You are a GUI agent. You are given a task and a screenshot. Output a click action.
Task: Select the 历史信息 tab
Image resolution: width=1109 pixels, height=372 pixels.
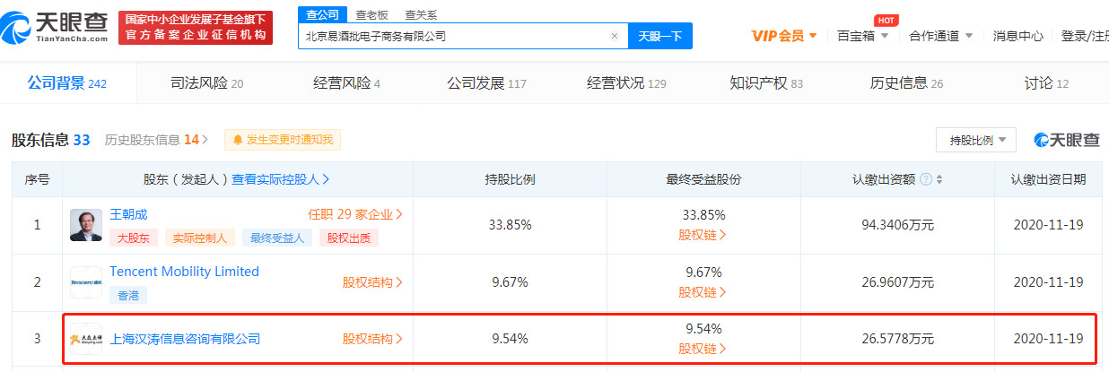906,83
